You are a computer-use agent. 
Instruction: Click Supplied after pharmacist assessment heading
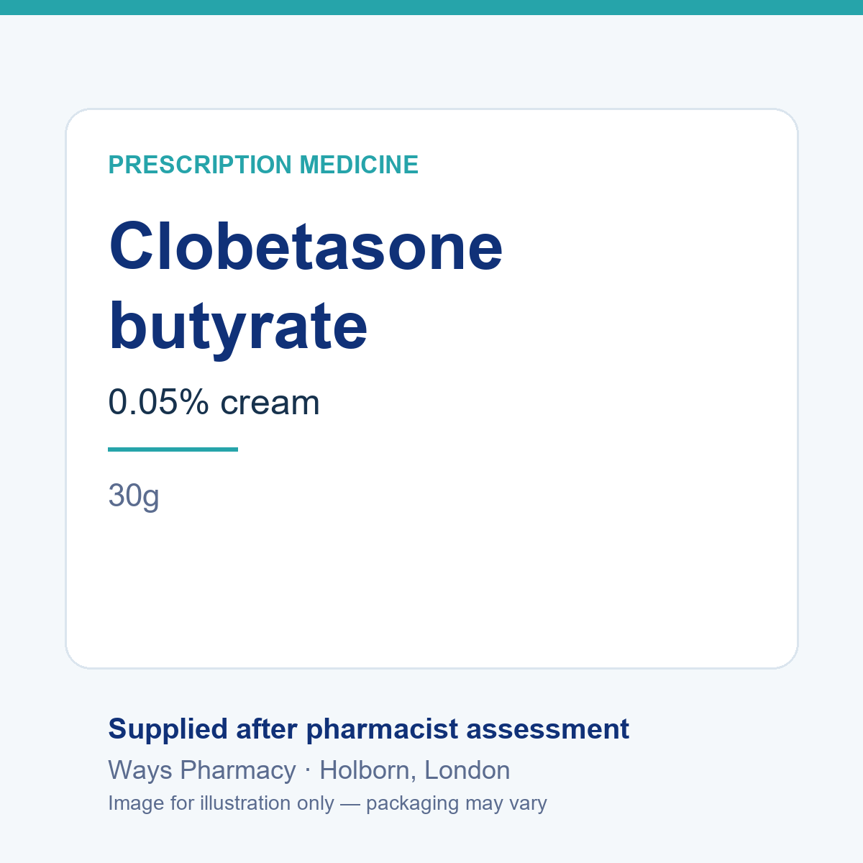pyautogui.click(x=369, y=729)
